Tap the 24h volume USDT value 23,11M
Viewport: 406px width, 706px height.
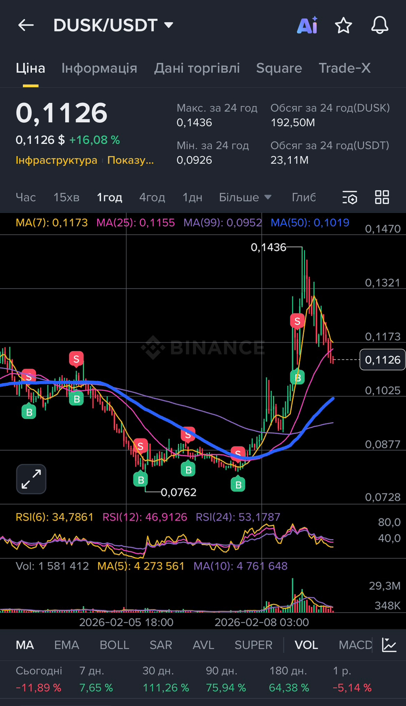click(x=289, y=160)
